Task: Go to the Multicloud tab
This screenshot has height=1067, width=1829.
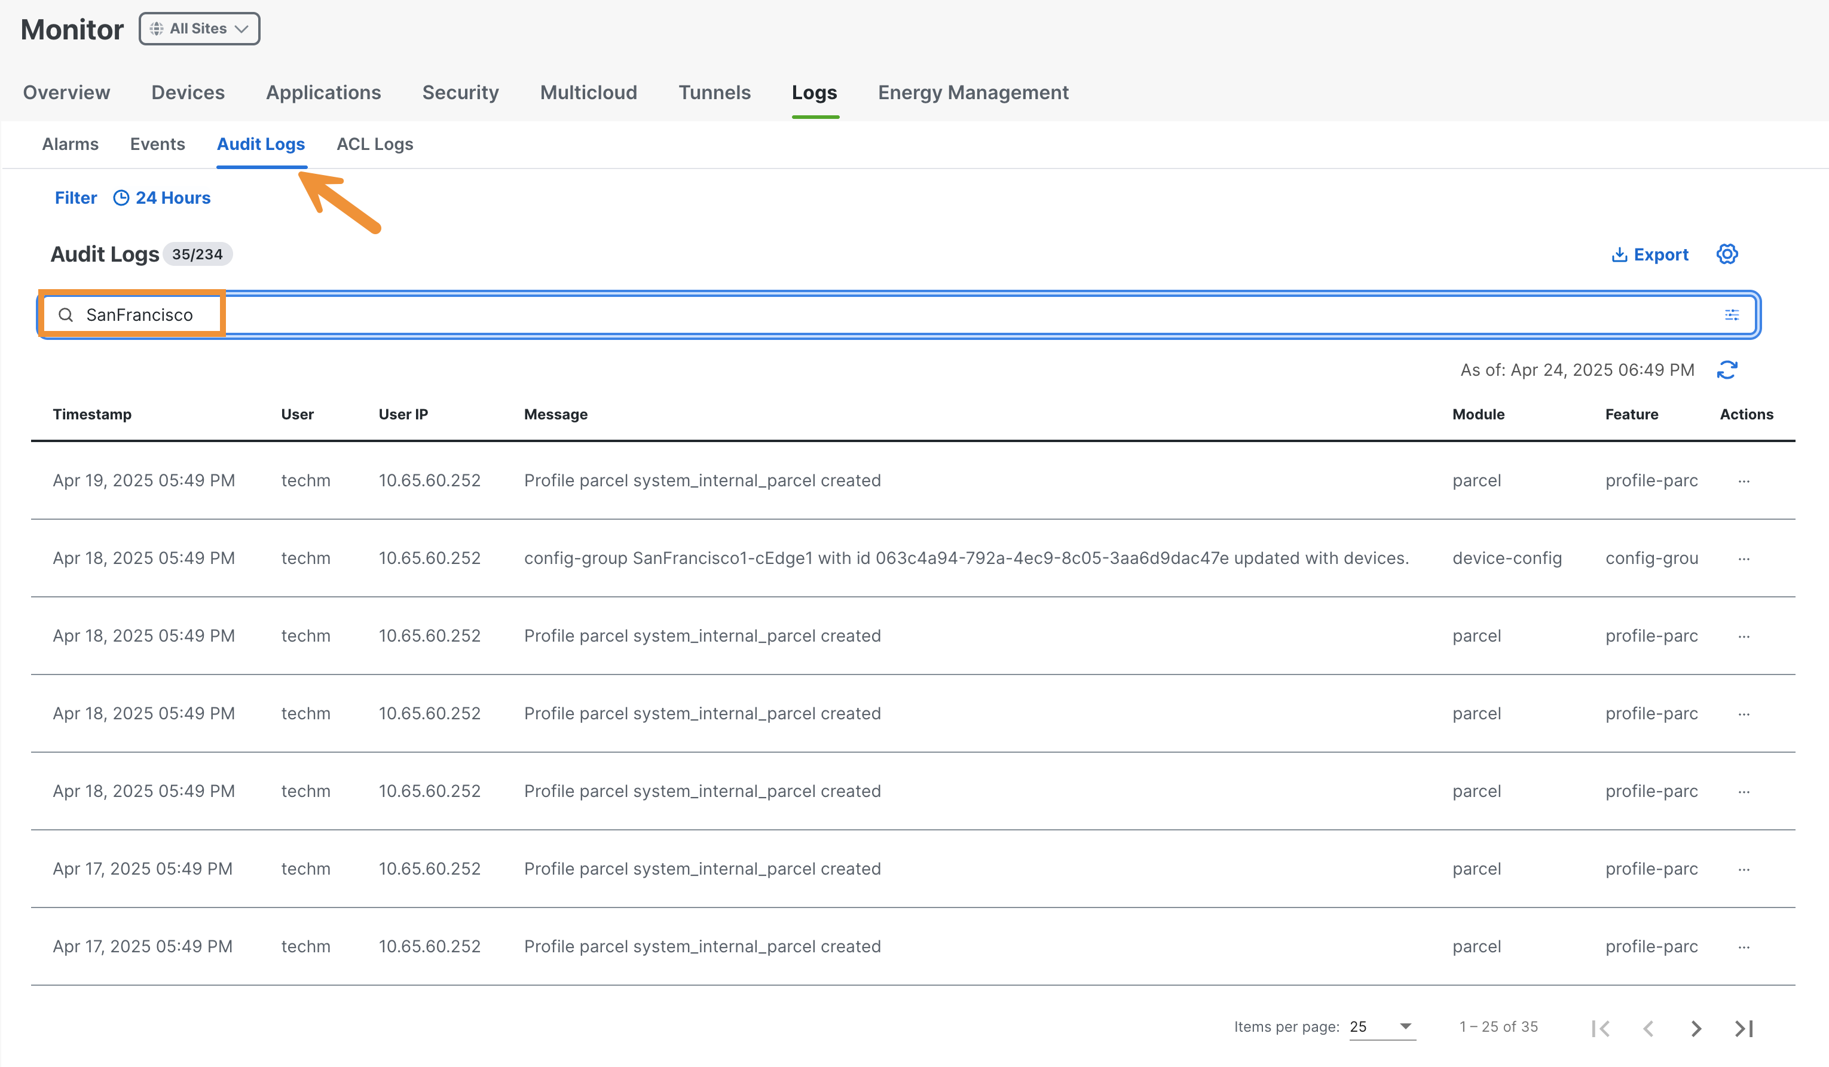Action: [x=589, y=92]
